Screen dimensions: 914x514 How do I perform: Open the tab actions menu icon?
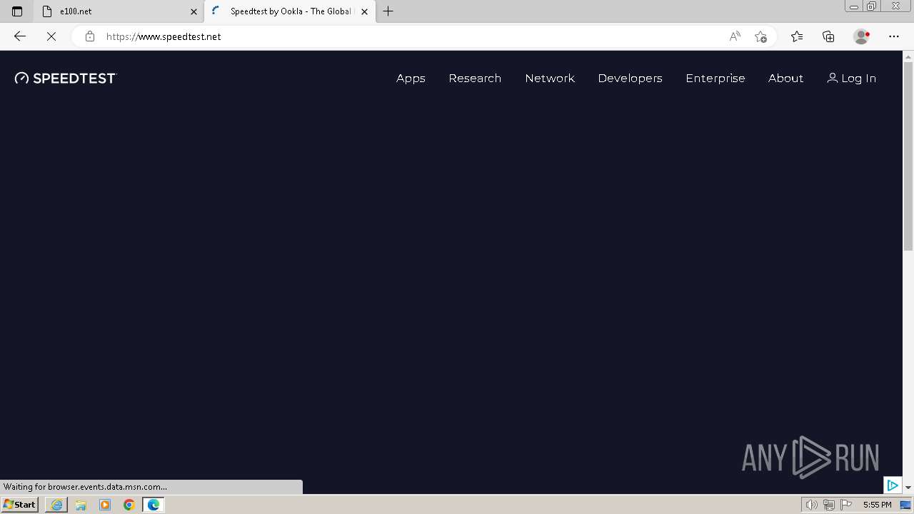(x=17, y=11)
